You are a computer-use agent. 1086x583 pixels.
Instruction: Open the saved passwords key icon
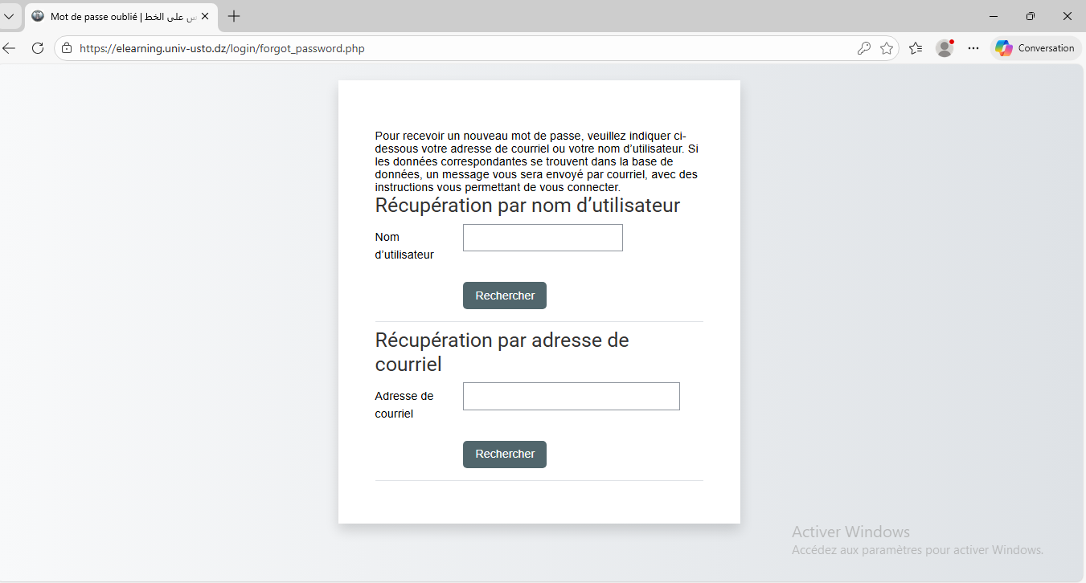(863, 48)
